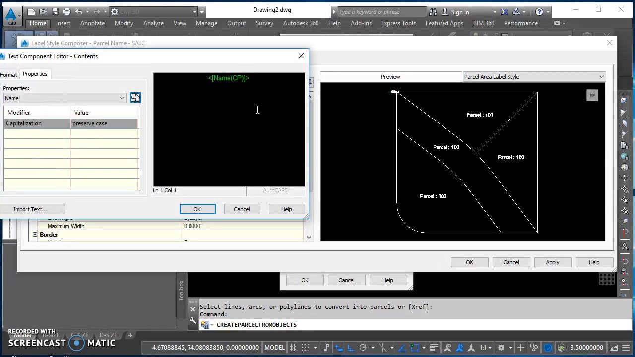Viewport: 635px width, 357px height.
Task: Open the Sign In dropdown arrow
Action: [x=495, y=12]
